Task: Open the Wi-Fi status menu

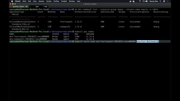Action: pos(140,1)
